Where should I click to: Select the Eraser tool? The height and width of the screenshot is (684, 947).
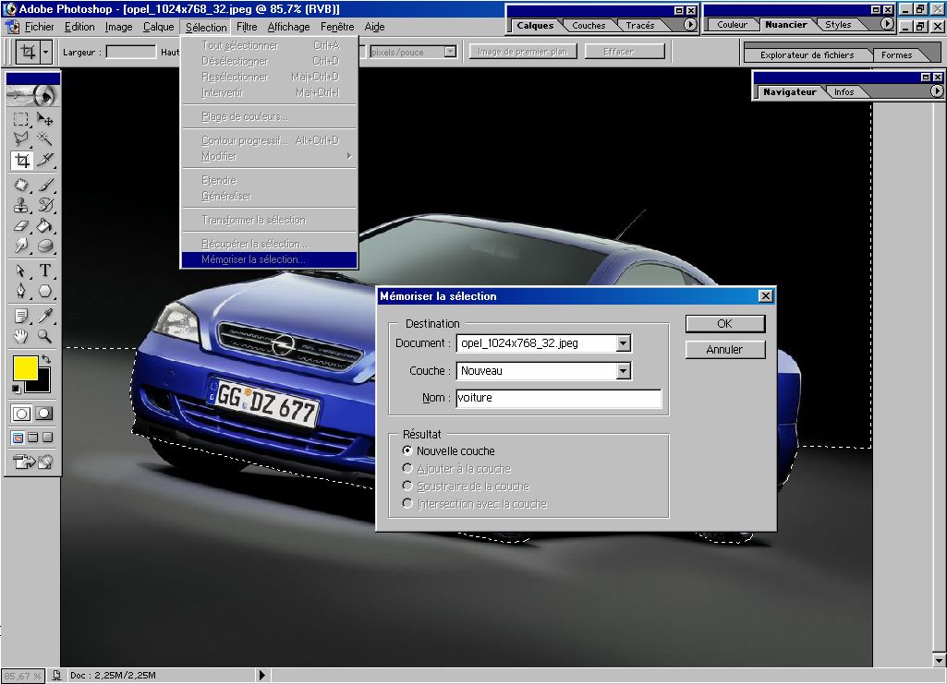21,225
